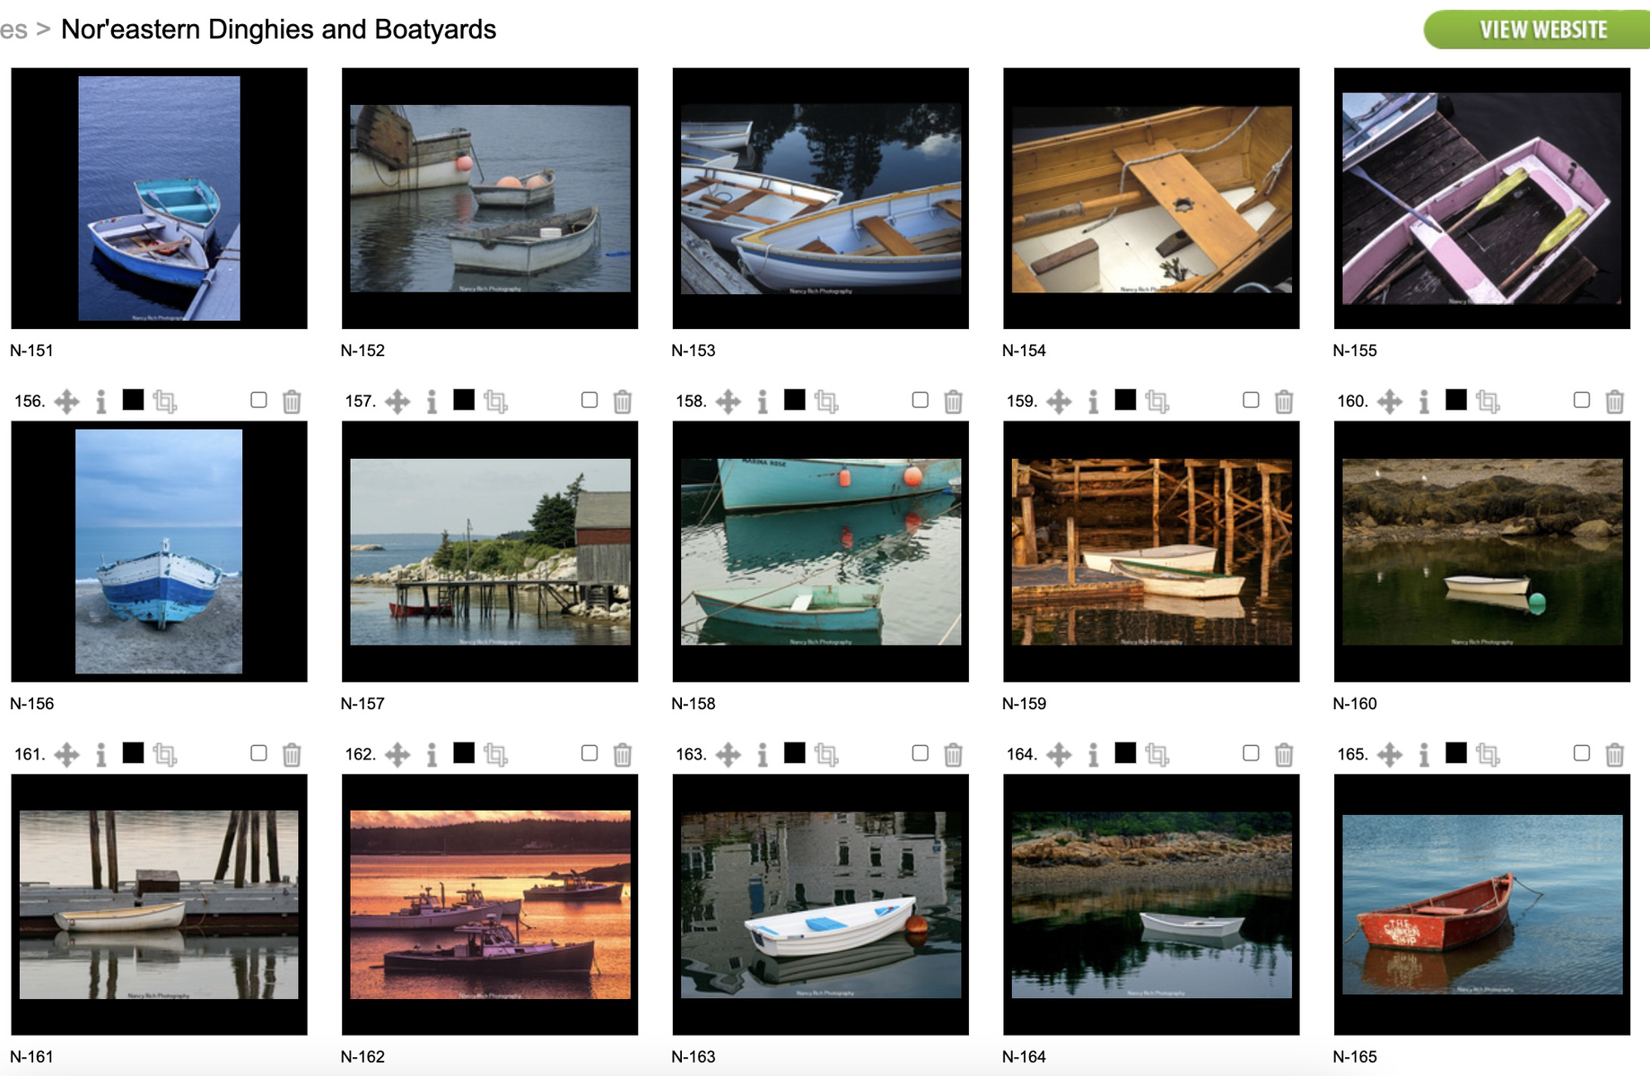Open info icon for image 157
The image size is (1650, 1076).
432,401
